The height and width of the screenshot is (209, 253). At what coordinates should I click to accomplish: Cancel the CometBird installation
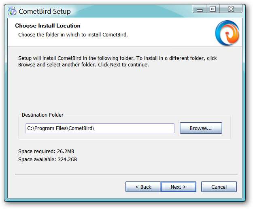pos(219,187)
